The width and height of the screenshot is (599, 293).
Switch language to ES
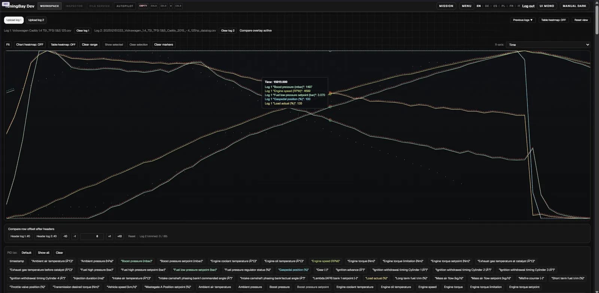pos(495,6)
